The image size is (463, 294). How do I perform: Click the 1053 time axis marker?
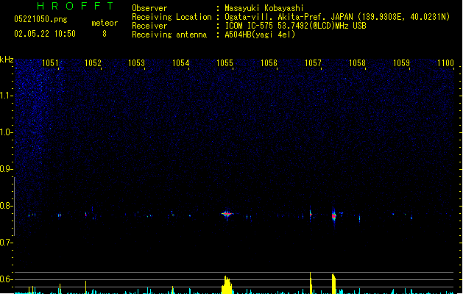point(136,63)
